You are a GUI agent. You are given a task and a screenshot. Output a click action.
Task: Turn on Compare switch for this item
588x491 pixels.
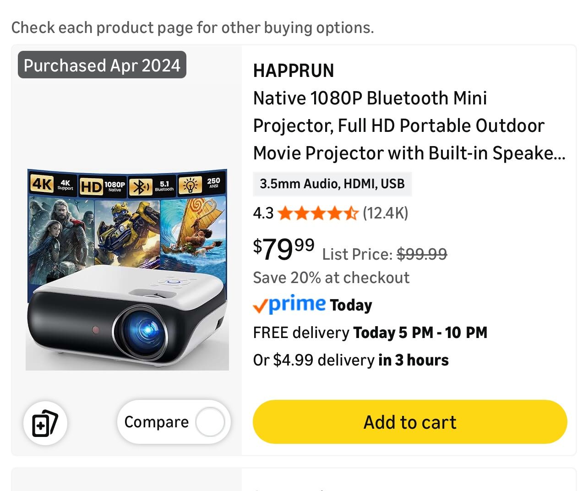point(210,422)
